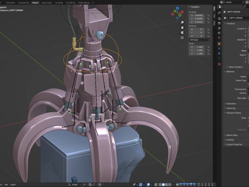Open the View Layer properties tab icon
This screenshot has height=187, width=249.
tap(219, 28)
